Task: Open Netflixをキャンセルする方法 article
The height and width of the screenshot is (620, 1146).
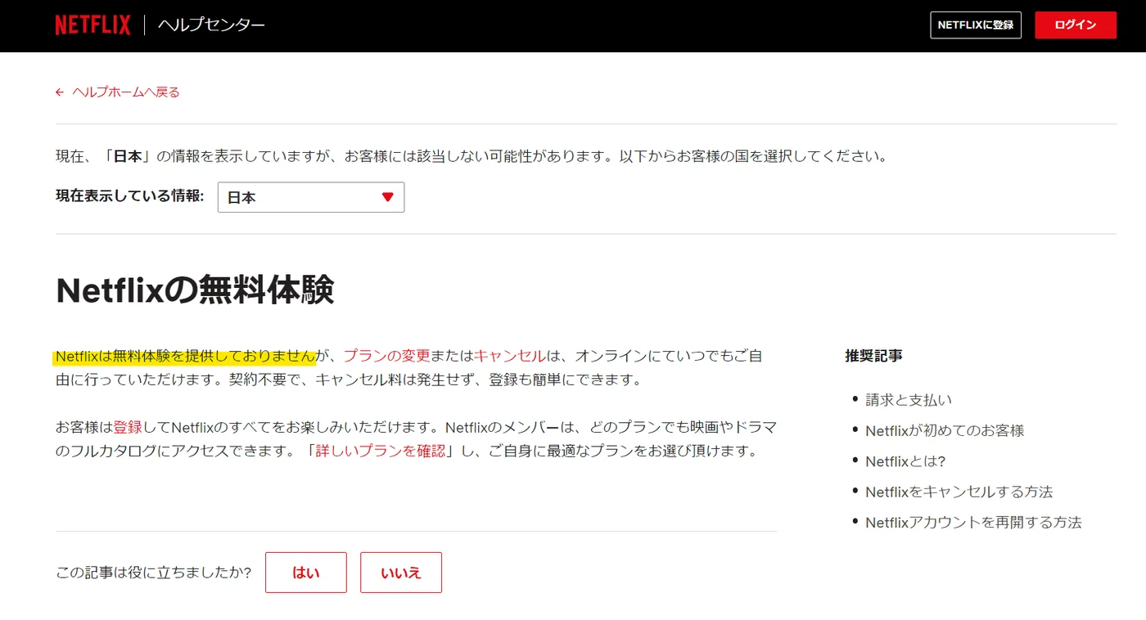Action: pos(959,492)
